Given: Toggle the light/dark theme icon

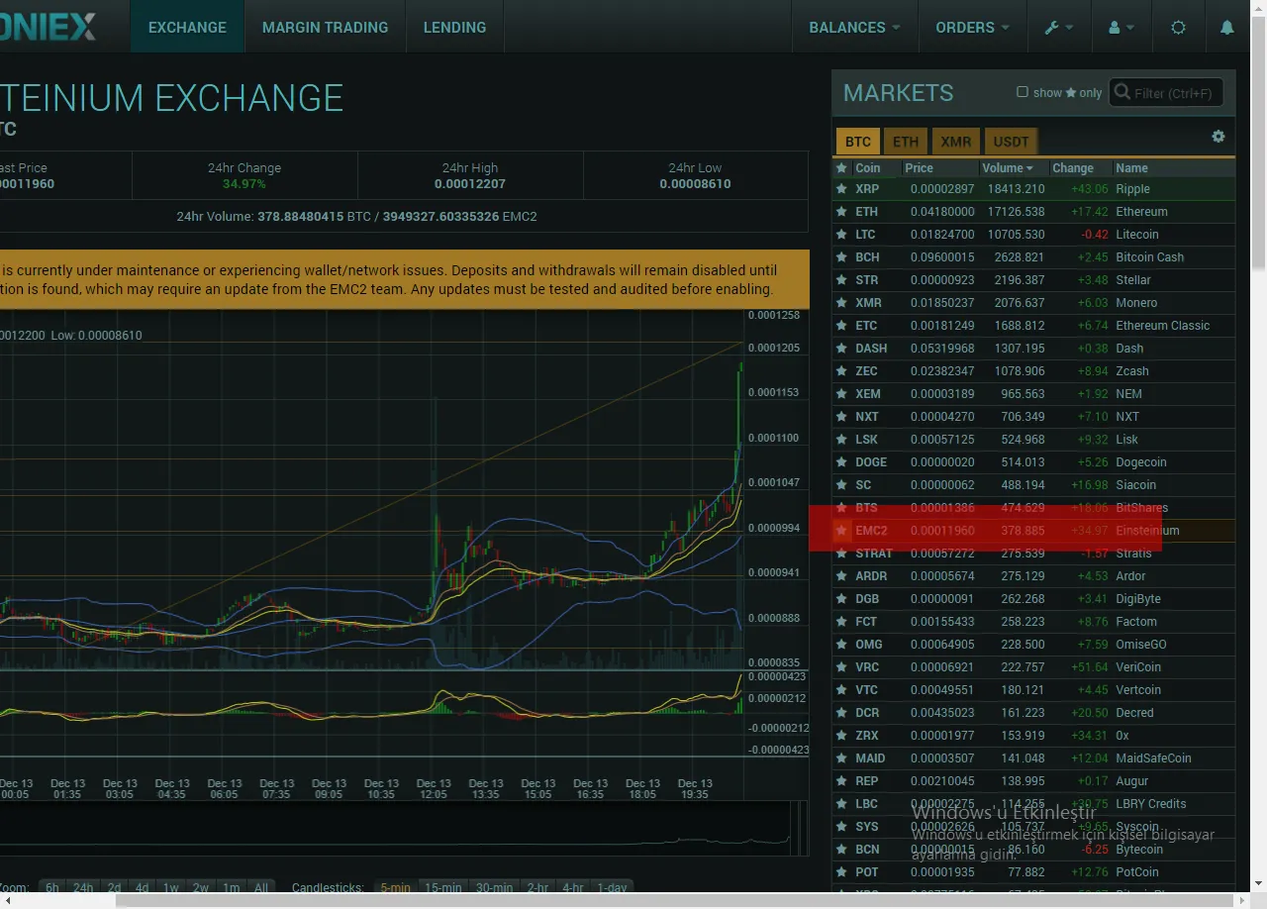Looking at the screenshot, I should 1178,27.
